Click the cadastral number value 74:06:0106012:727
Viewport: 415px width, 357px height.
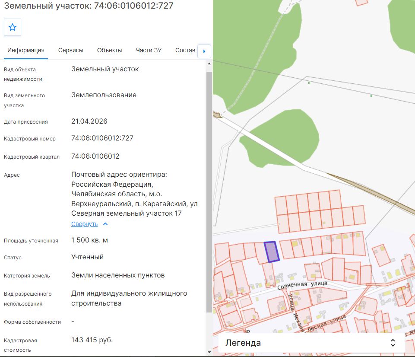point(102,138)
